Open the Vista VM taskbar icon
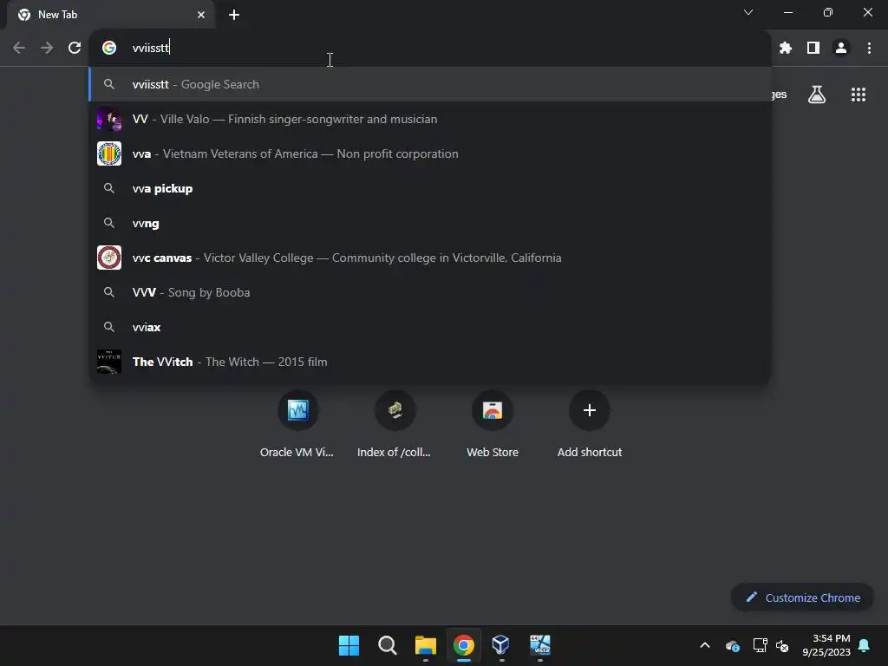This screenshot has height=666, width=888. point(539,645)
